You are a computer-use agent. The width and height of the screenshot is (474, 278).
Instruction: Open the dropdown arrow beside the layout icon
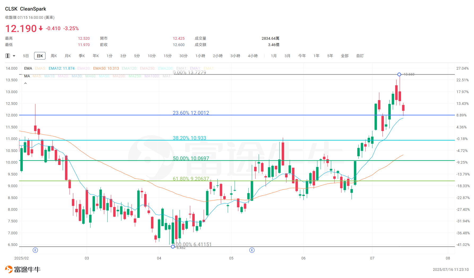click(14, 56)
